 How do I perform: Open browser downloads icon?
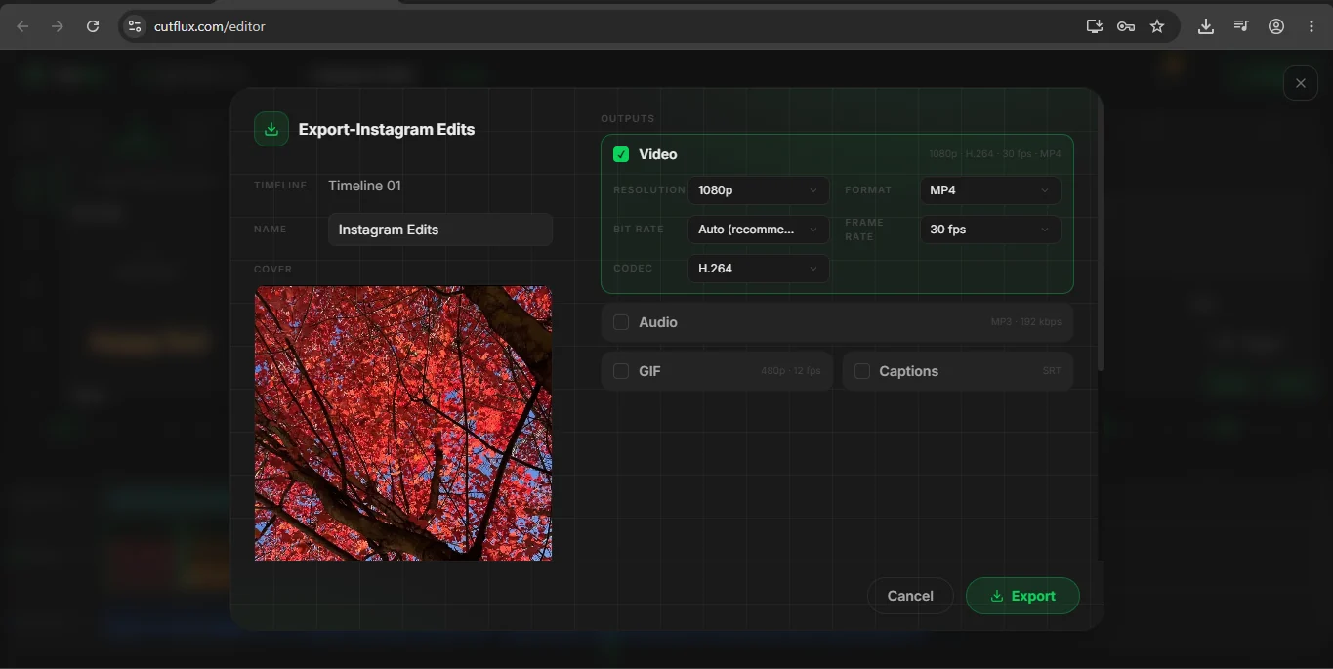(x=1206, y=26)
